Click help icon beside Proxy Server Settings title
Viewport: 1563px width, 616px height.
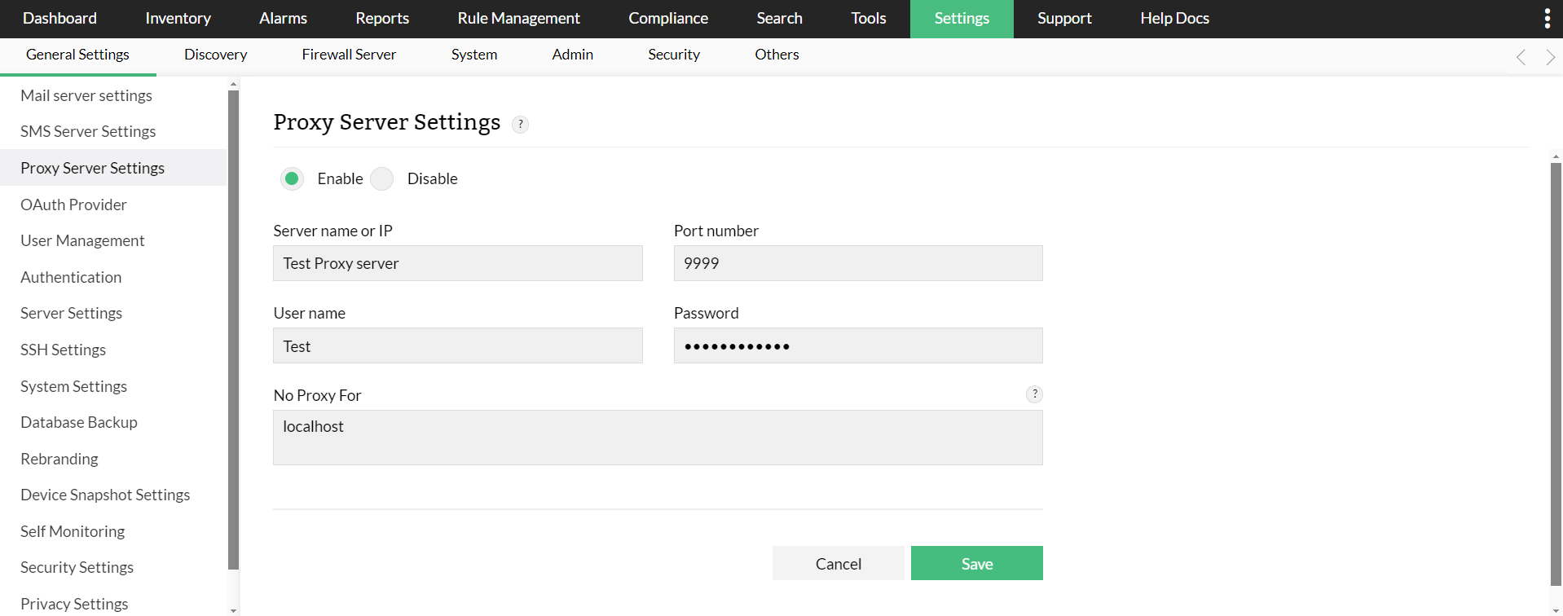520,125
